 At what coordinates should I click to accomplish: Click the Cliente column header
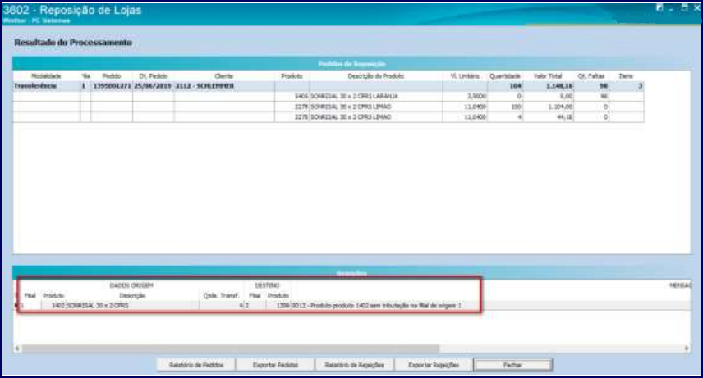tap(223, 76)
